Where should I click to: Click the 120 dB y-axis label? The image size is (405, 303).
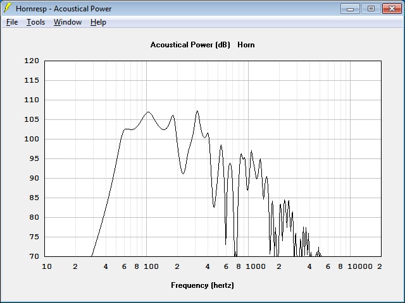click(32, 61)
